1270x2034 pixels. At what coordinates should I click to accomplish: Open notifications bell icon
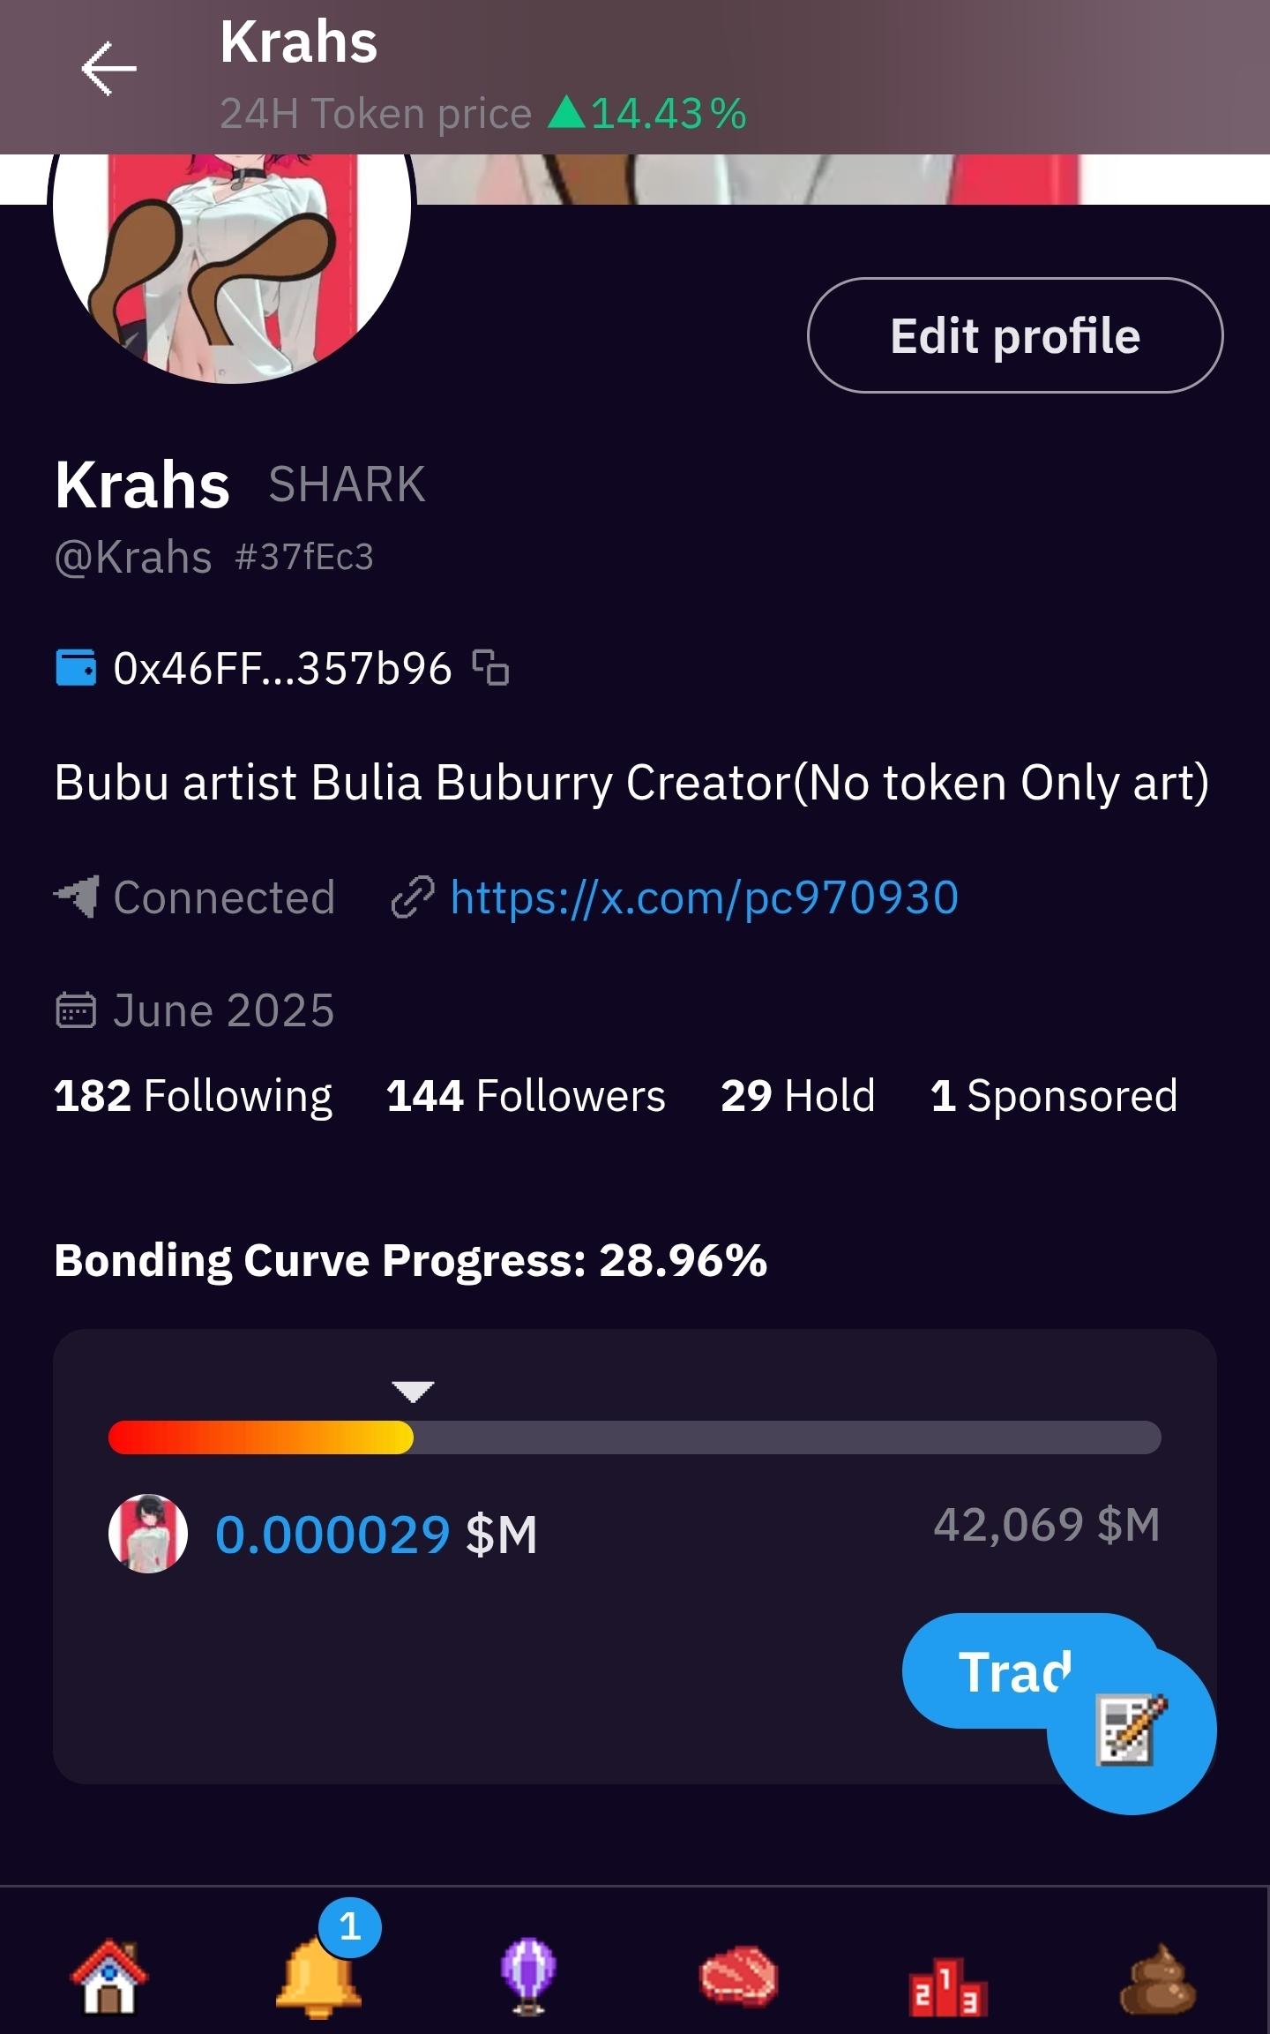tap(319, 1977)
